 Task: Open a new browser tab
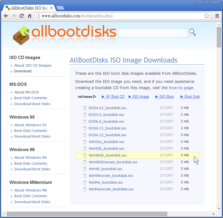click(x=60, y=8)
